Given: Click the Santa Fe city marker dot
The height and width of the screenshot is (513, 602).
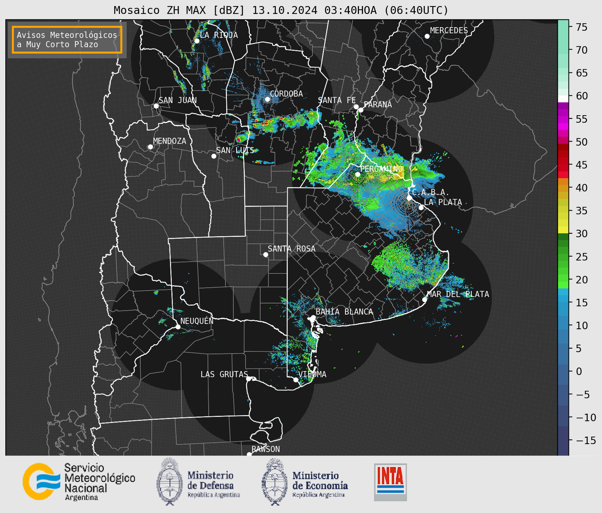Looking at the screenshot, I should [356, 107].
